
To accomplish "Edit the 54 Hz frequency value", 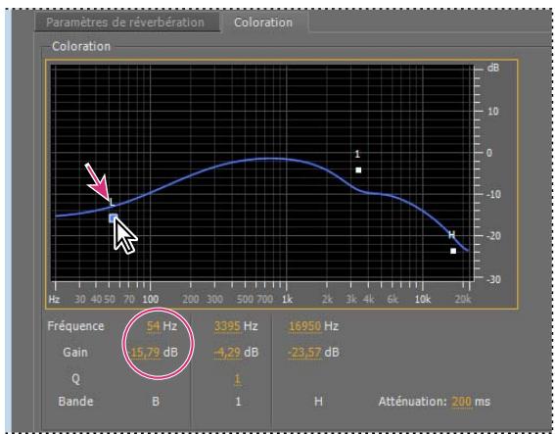I will pyautogui.click(x=153, y=326).
